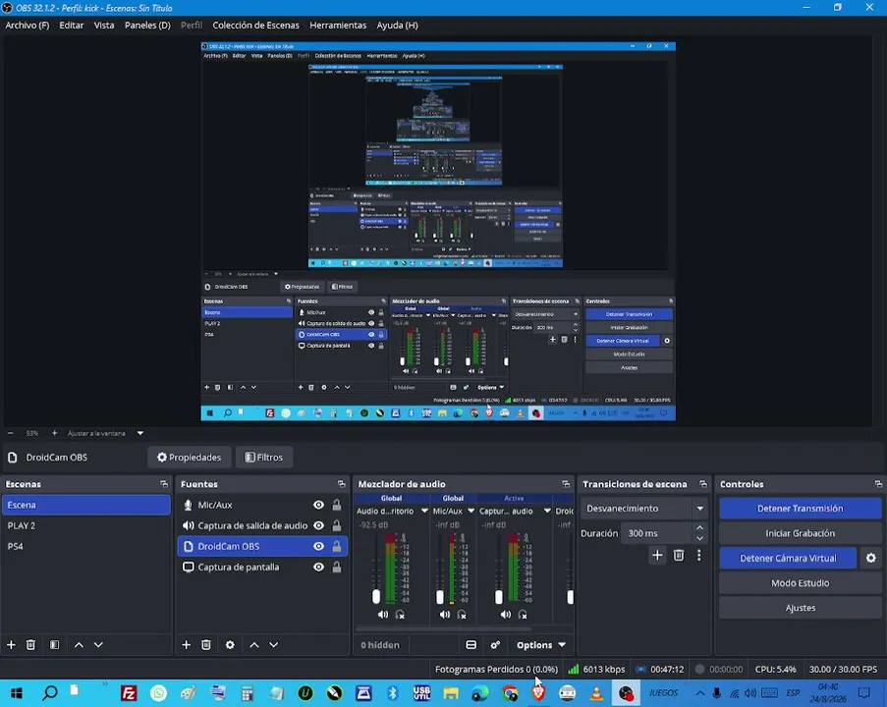
Task: Move source down arrow in Fuentes
Action: click(x=274, y=645)
